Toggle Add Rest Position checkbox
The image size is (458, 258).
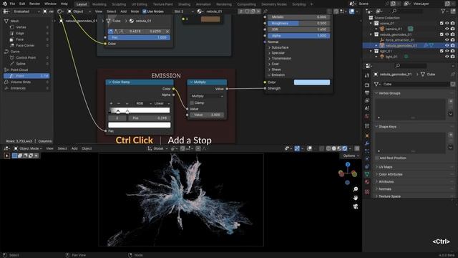click(377, 158)
